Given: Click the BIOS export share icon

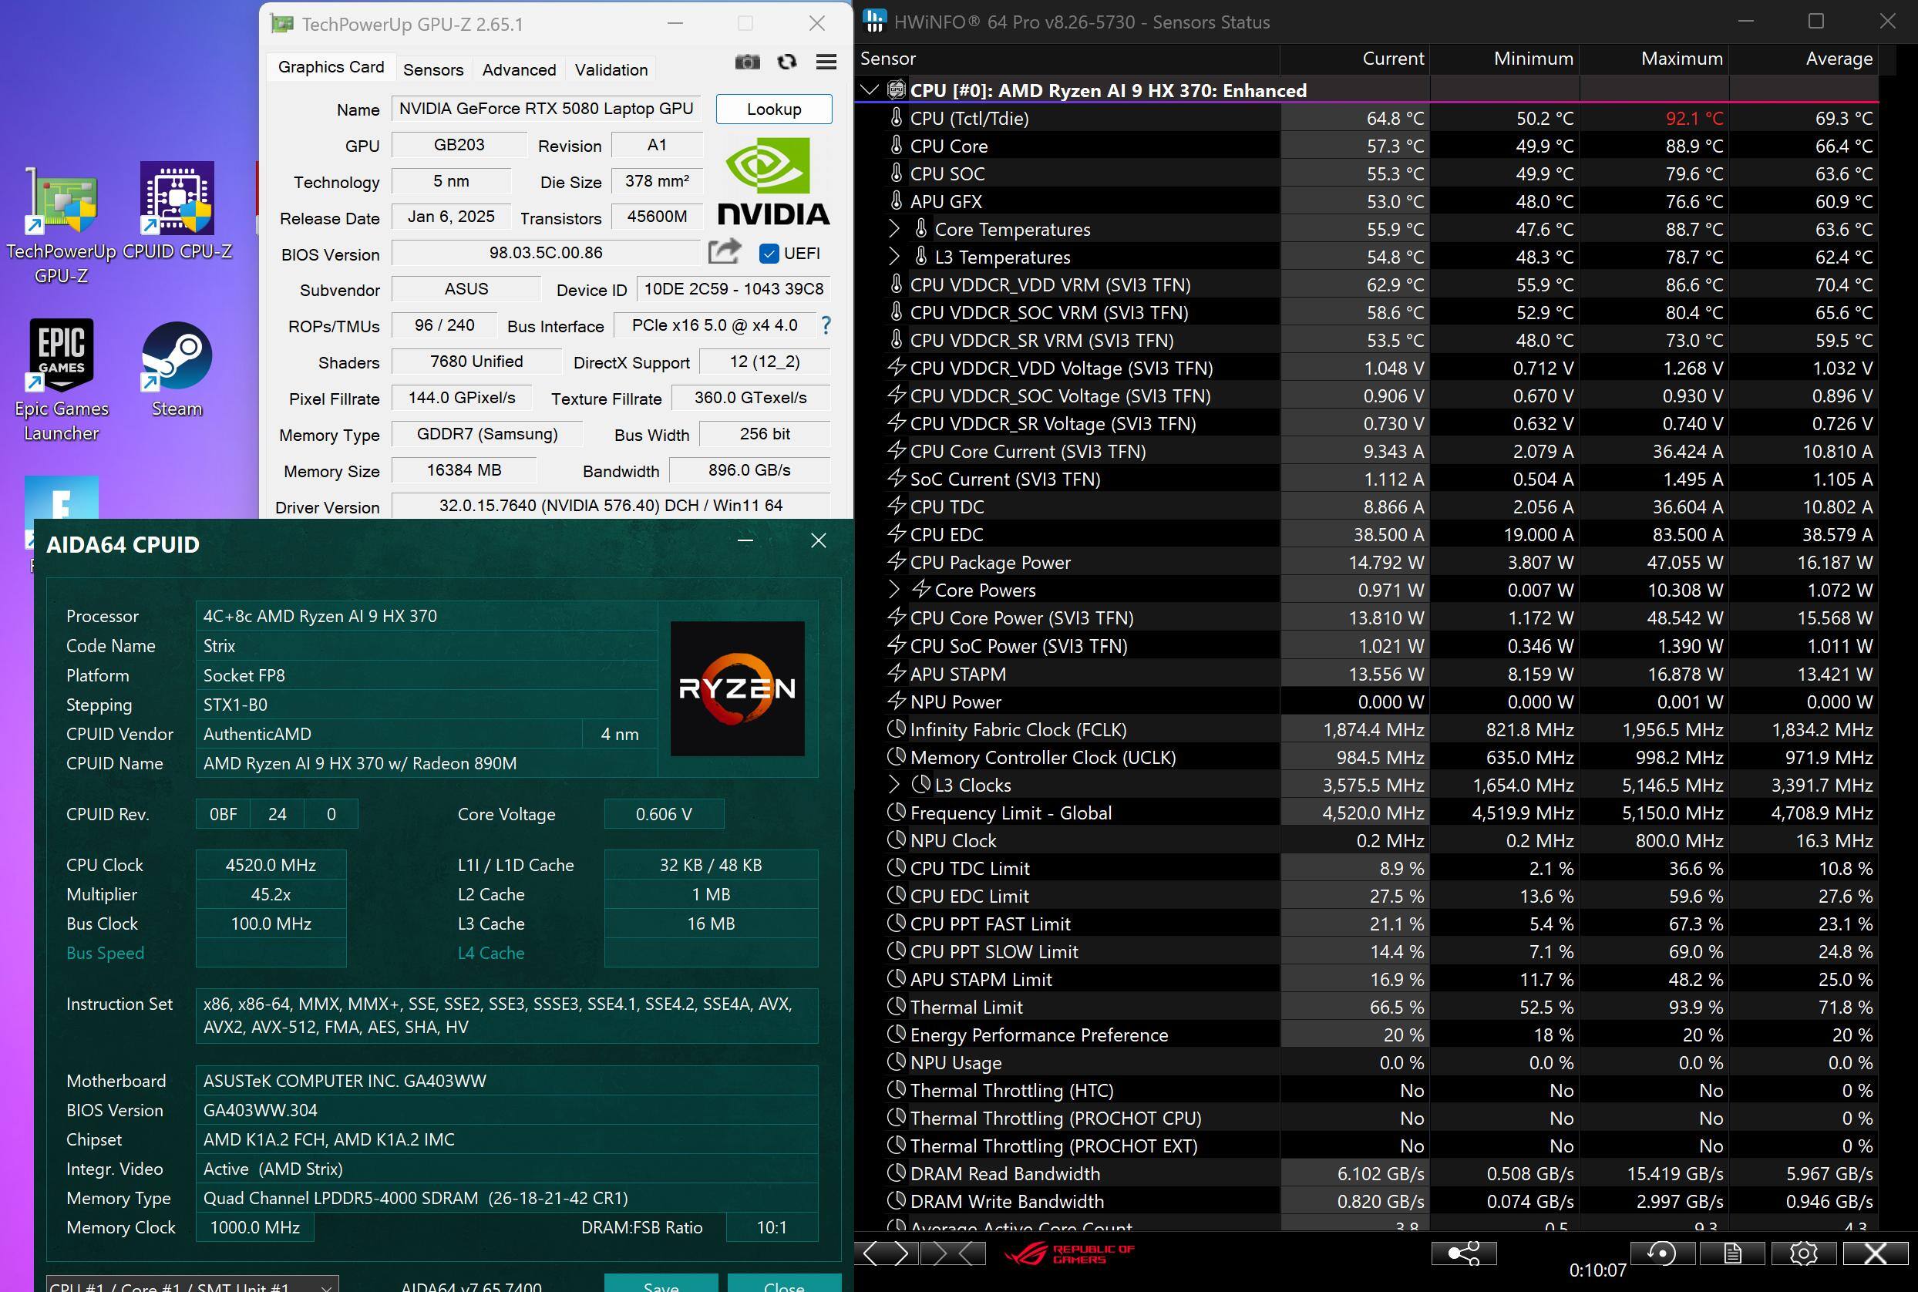Looking at the screenshot, I should point(724,252).
